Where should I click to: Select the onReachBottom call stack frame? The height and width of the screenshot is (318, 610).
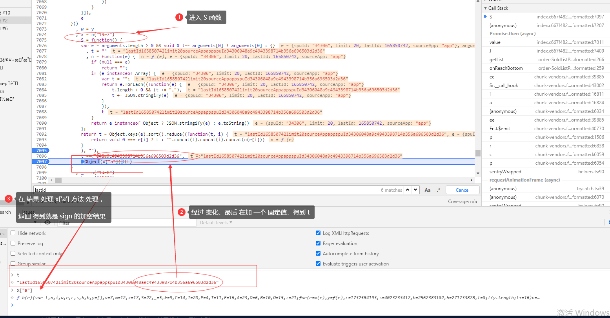click(546, 68)
